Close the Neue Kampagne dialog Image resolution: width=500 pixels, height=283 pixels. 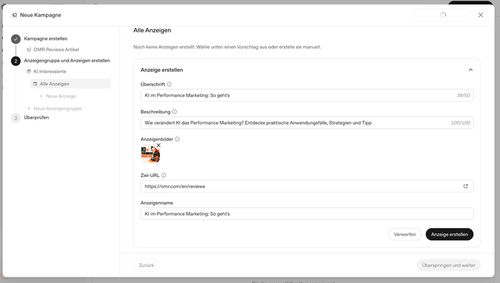(481, 15)
